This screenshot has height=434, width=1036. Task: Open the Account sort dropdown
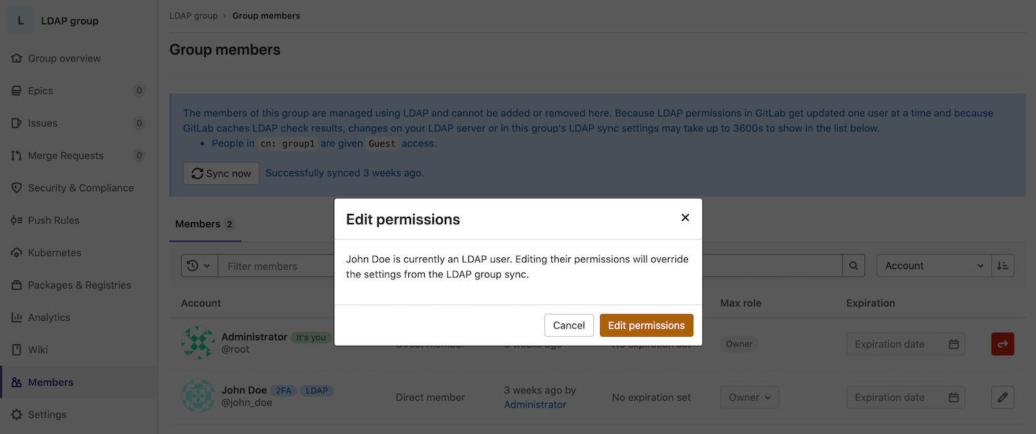934,266
